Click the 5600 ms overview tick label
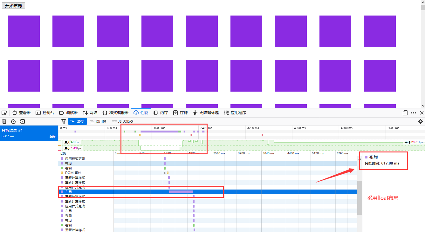This screenshot has width=425, height=232. coord(393,128)
